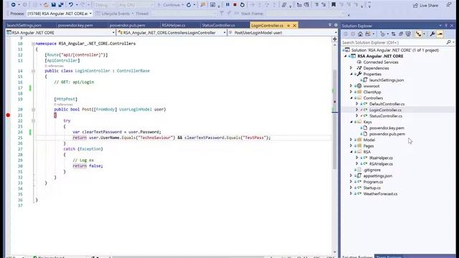Click Break All pause debugging button
The height and width of the screenshot is (258, 459).
click(227, 5)
